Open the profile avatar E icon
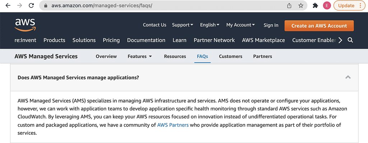This screenshot has width=368, height=143. tap(327, 6)
